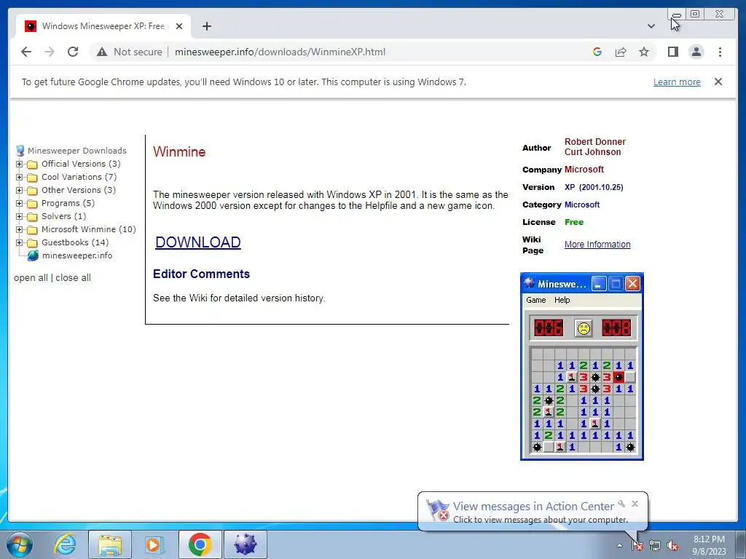This screenshot has height=559, width=746.
Task: Expand the Guestbooks folder
Action: tap(19, 242)
